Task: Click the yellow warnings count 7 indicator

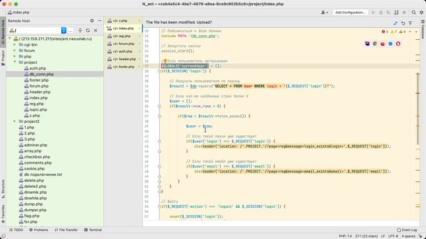Action: tap(393, 32)
